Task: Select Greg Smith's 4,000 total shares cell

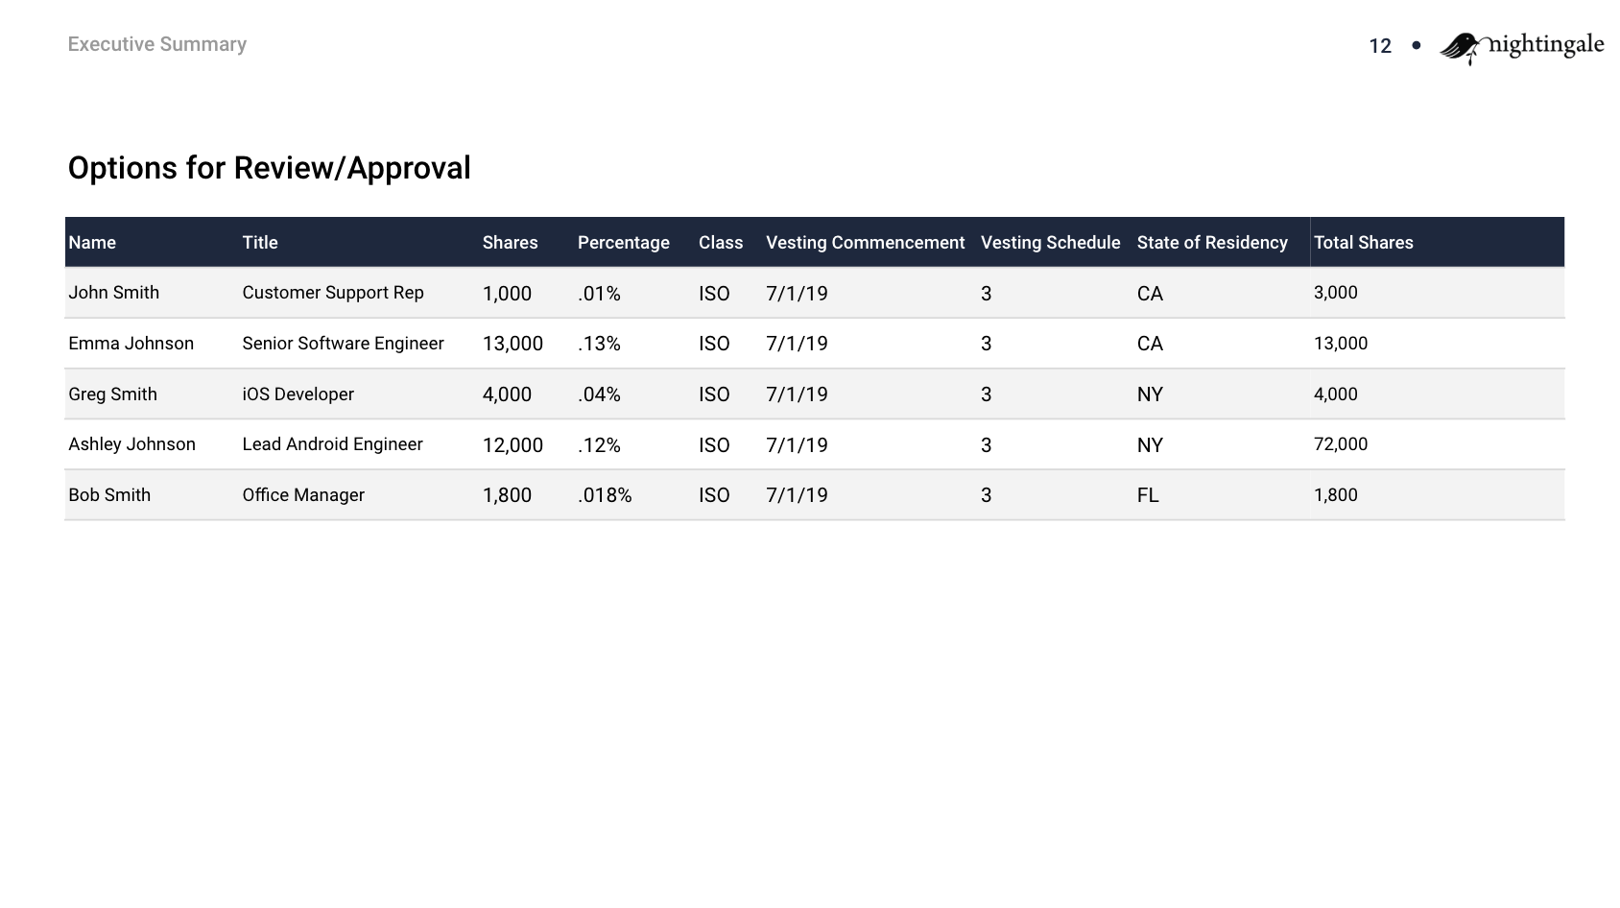Action: [x=1336, y=394]
